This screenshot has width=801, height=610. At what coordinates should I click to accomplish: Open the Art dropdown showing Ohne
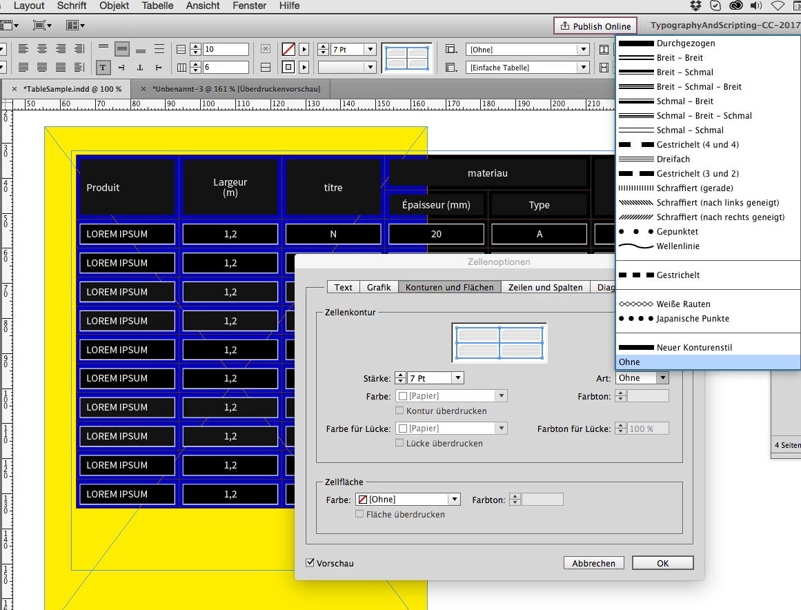642,378
